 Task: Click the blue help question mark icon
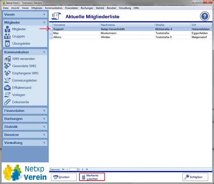click(x=205, y=16)
